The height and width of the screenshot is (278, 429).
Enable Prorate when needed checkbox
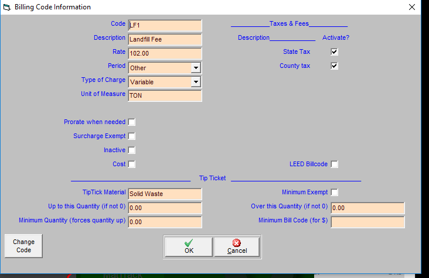(x=132, y=122)
